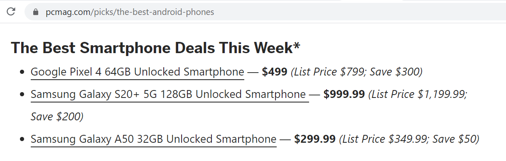Screen dimensions: 506x161
Task: Click the List Price $799; Save $300 note
Action: [x=356, y=72]
